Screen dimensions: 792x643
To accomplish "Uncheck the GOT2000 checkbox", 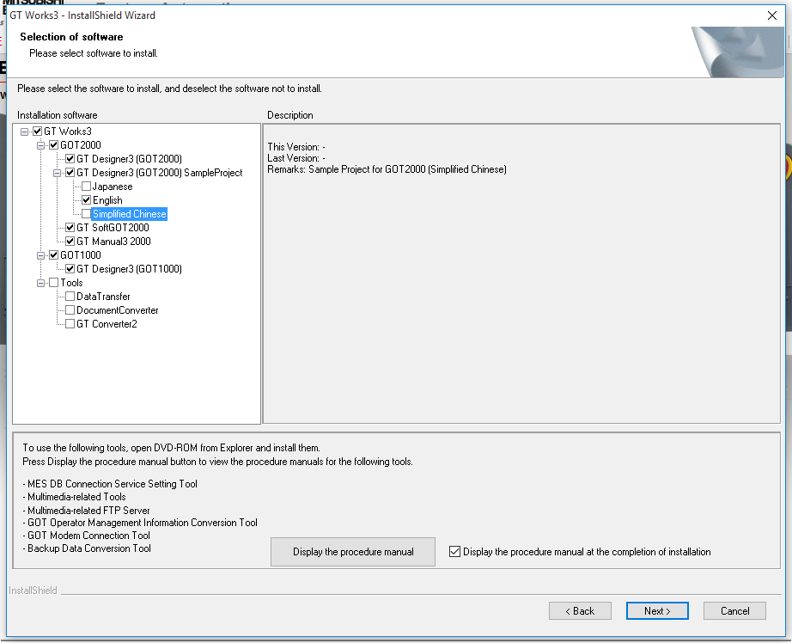I will pyautogui.click(x=53, y=145).
